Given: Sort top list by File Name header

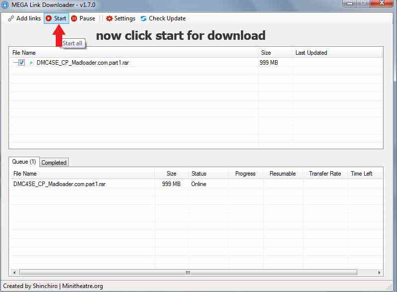Looking at the screenshot, I should 134,53.
